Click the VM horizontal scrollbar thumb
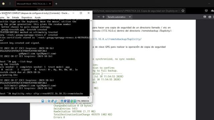214x120 pixels. point(32,98)
